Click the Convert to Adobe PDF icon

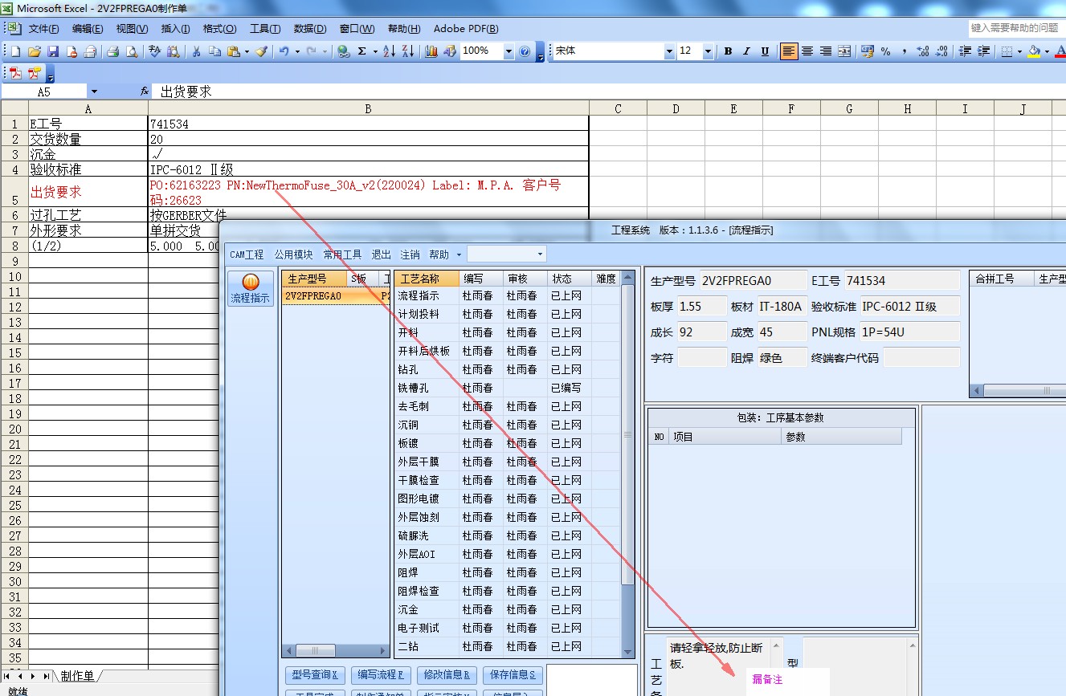15,74
